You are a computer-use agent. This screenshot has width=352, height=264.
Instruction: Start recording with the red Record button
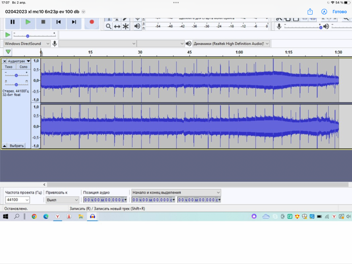92,22
